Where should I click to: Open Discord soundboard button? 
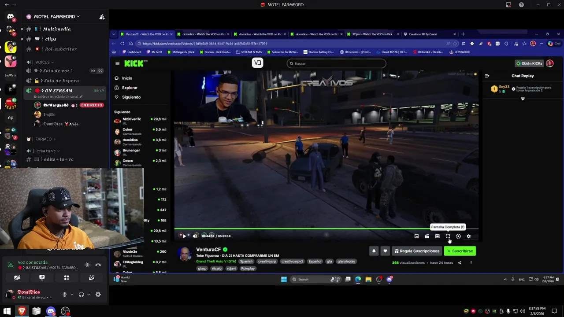point(92,278)
